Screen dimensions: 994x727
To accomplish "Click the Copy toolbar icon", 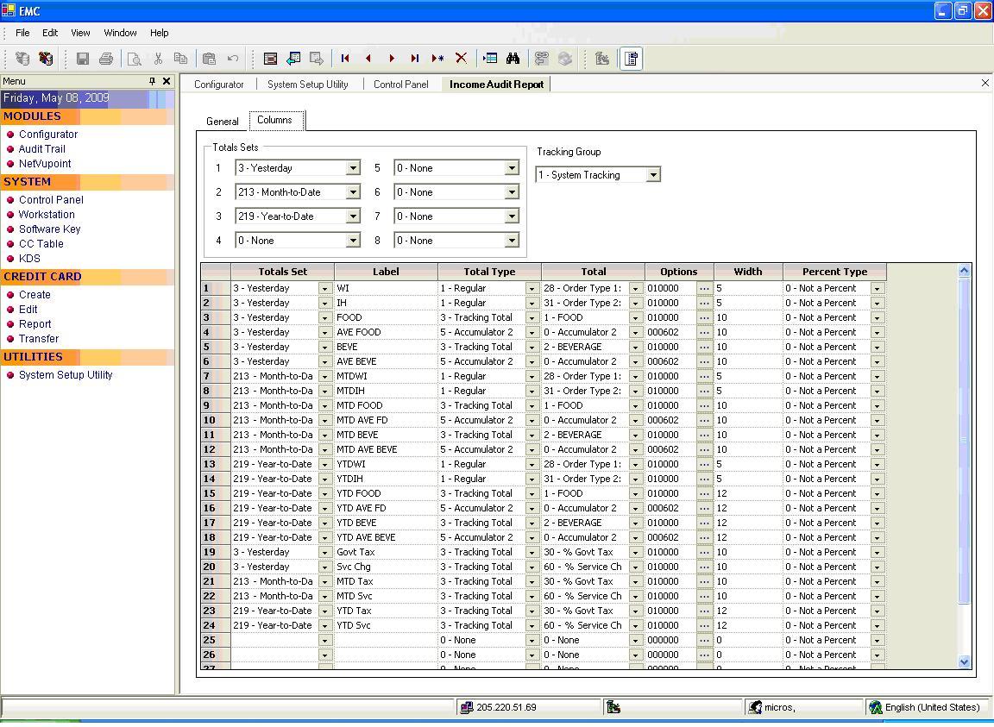I will tap(181, 58).
